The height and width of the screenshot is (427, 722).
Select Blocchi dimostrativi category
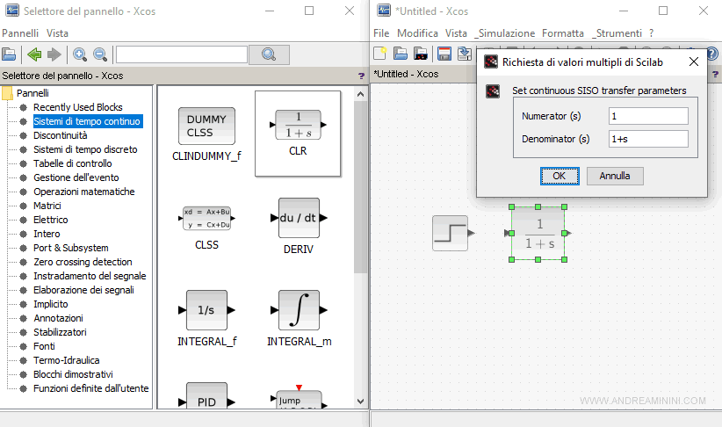[x=73, y=374]
